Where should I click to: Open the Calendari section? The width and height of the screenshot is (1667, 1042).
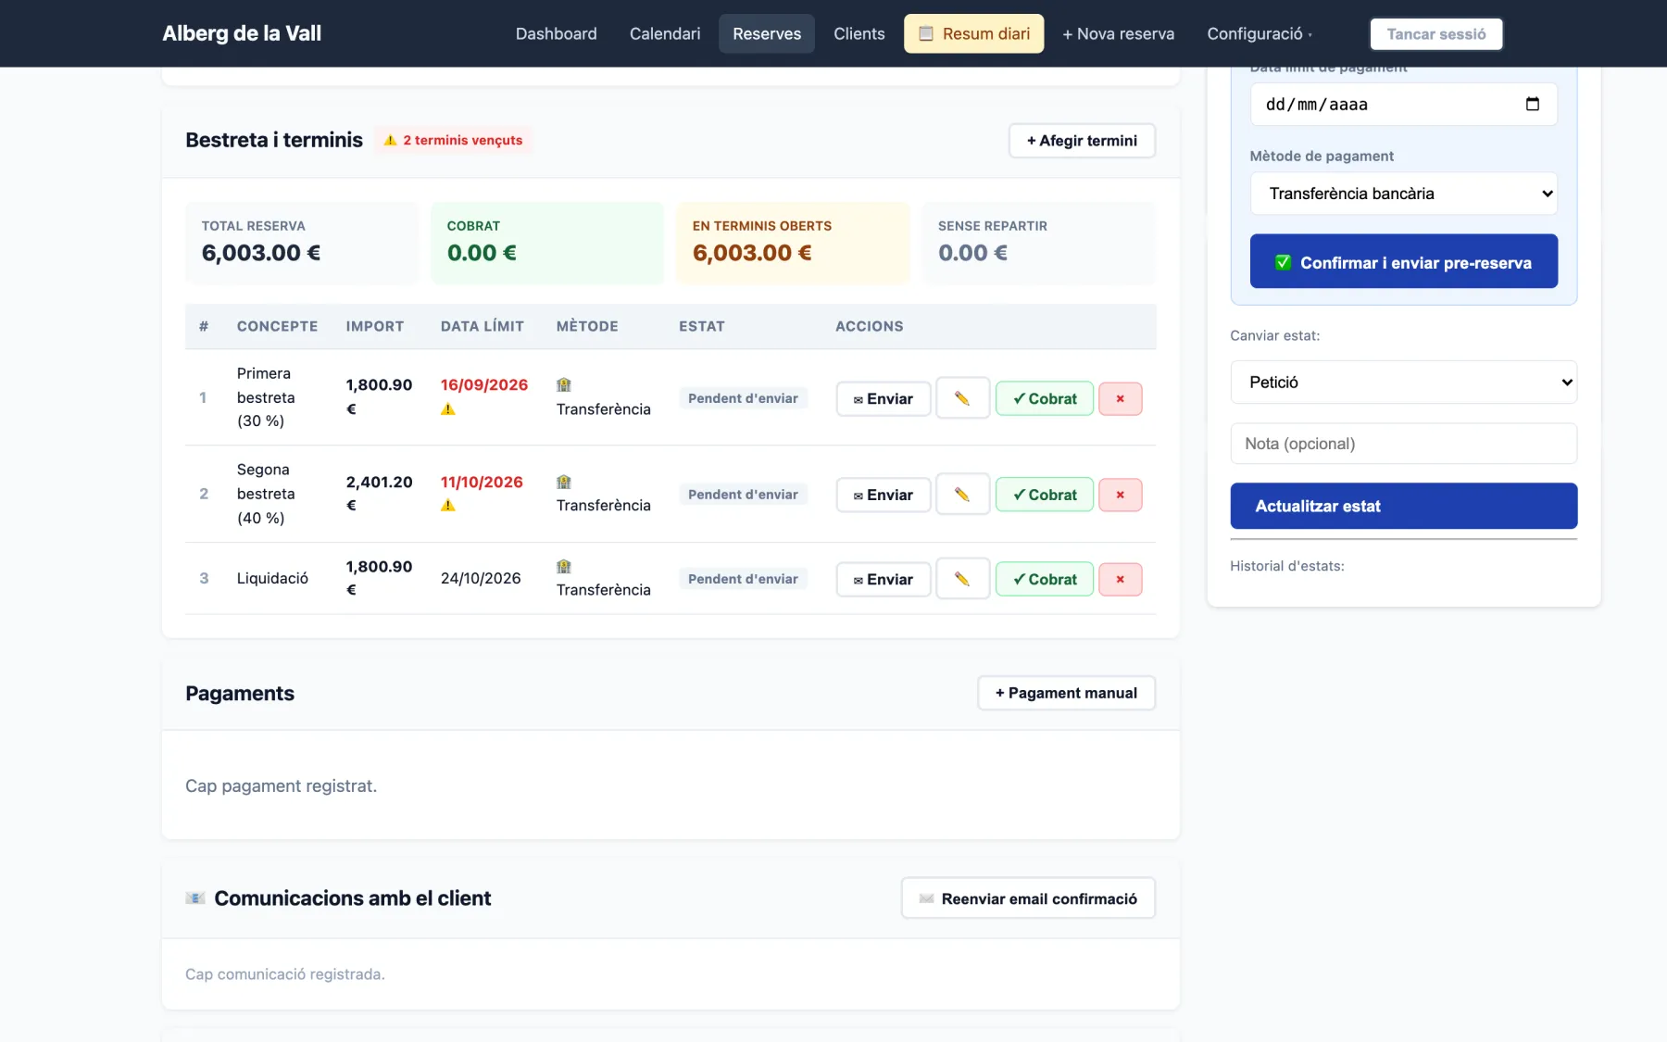(x=665, y=33)
